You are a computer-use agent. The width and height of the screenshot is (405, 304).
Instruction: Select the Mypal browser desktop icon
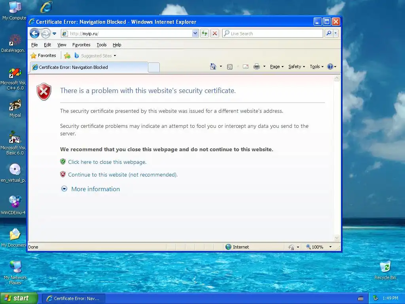click(15, 108)
